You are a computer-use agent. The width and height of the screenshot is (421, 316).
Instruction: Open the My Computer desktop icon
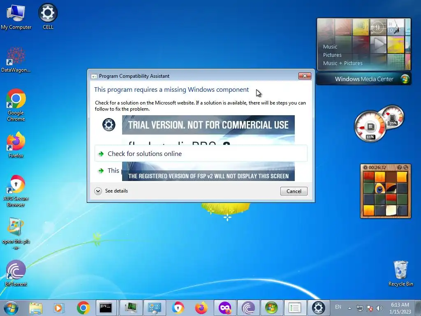[x=16, y=16]
